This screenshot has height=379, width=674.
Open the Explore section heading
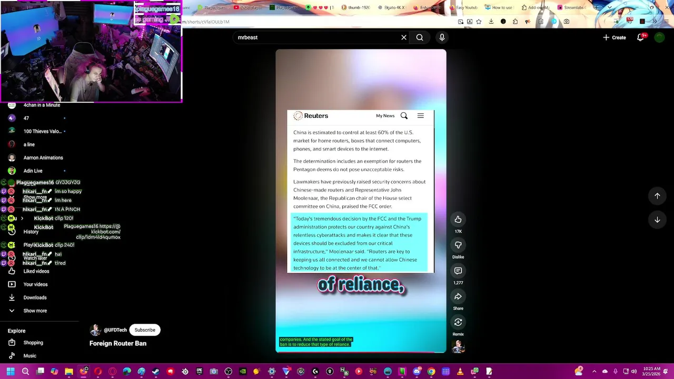click(16, 331)
